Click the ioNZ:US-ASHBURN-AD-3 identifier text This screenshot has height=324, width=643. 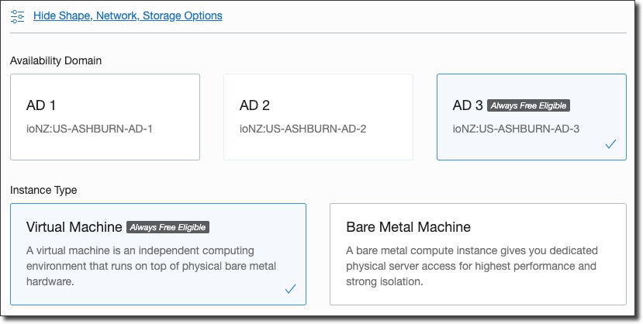516,129
